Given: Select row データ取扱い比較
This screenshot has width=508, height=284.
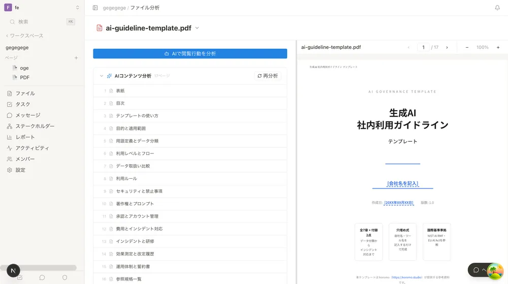Looking at the screenshot, I should (x=190, y=166).
